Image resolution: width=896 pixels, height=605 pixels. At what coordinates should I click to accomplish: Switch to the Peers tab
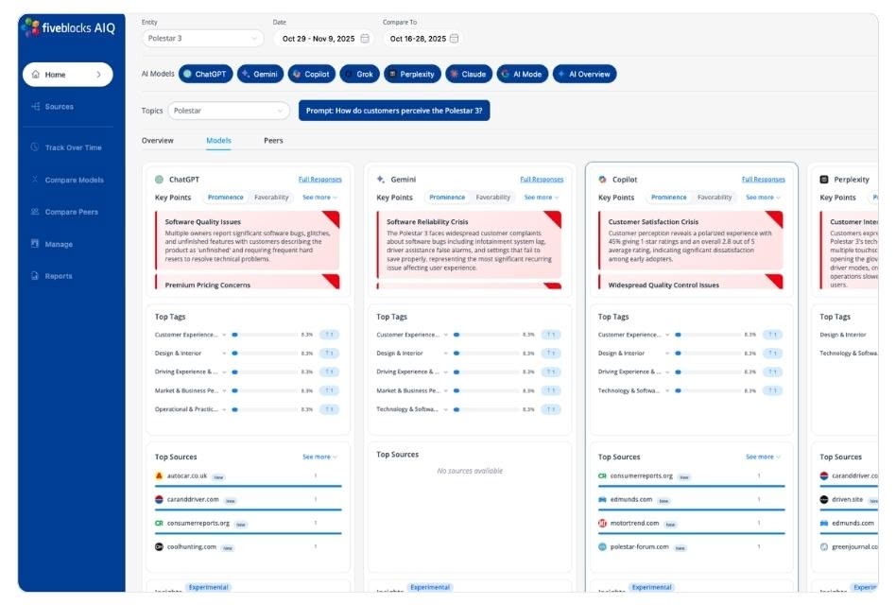(x=273, y=141)
